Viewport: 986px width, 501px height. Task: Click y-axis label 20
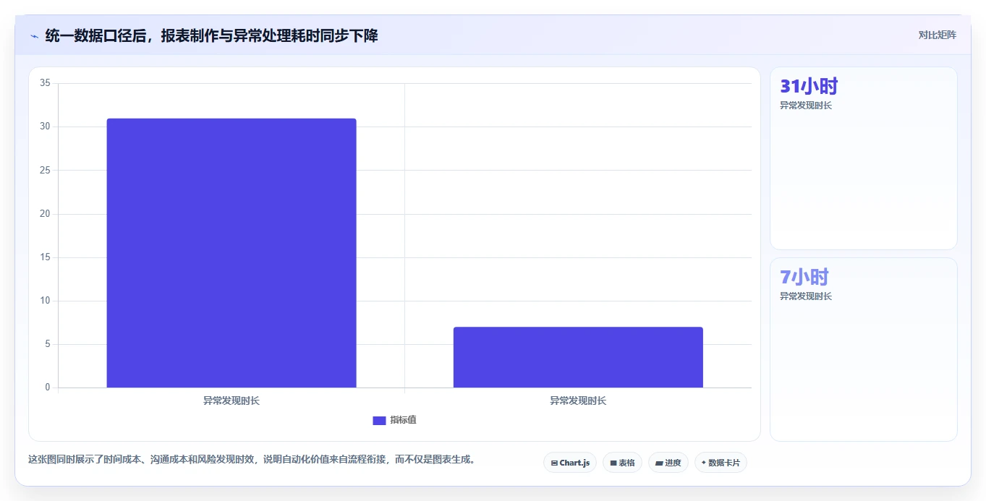coord(45,214)
